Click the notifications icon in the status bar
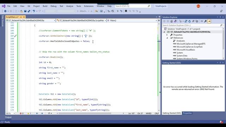This screenshot has width=226, height=127. (221, 122)
